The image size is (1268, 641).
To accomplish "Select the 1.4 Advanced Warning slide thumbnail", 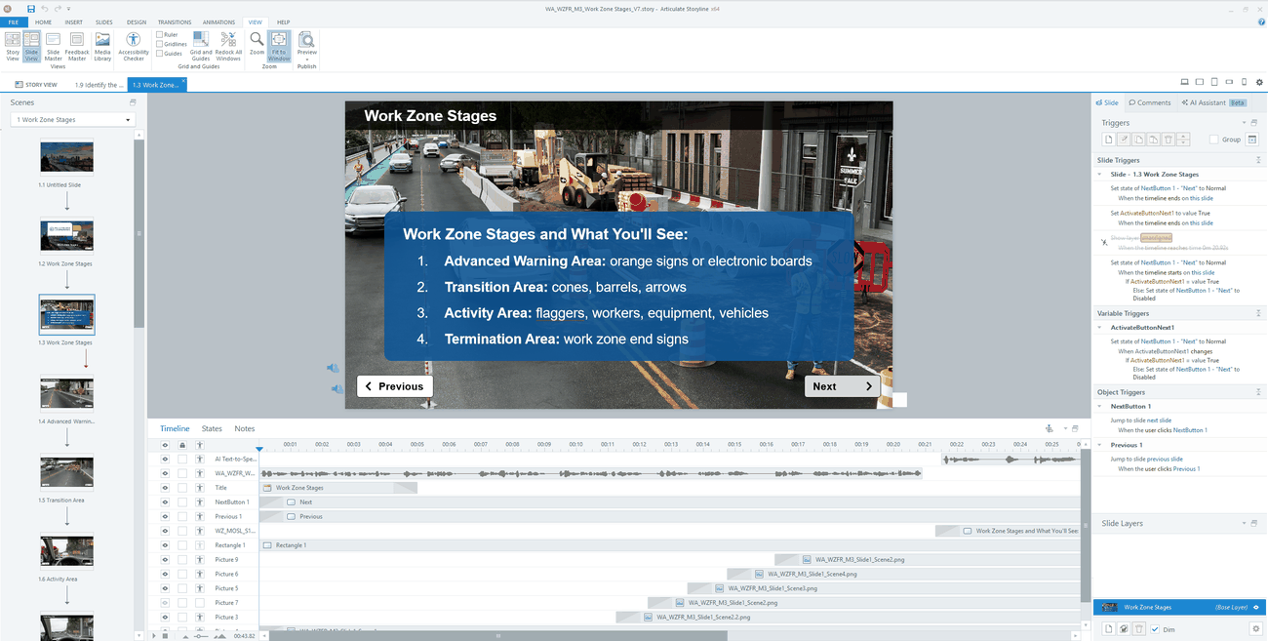I will pyautogui.click(x=67, y=394).
